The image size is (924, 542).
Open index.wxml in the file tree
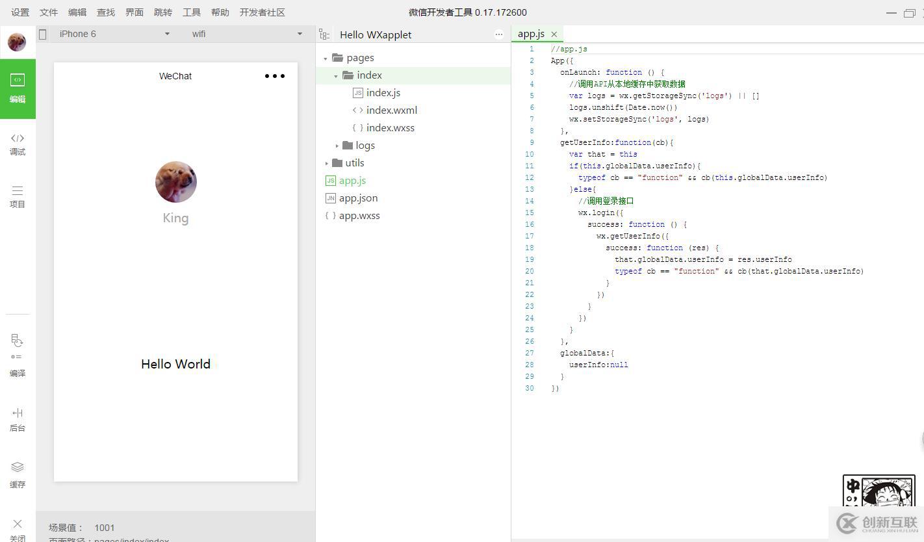click(392, 110)
